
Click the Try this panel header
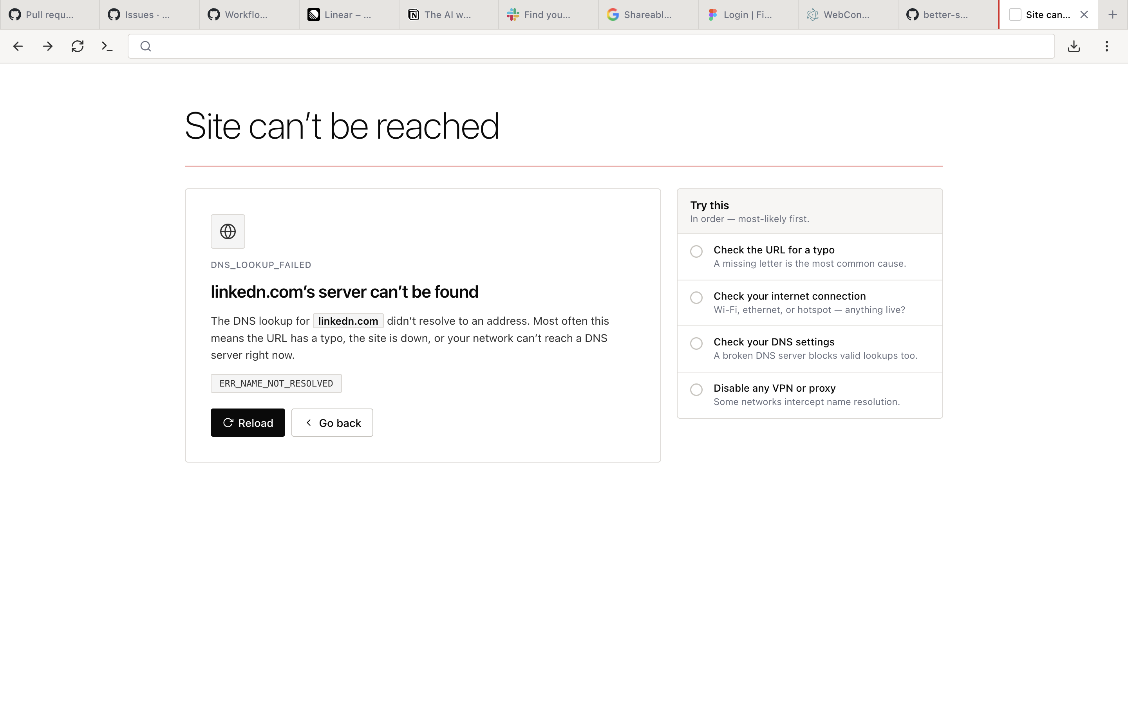(x=810, y=211)
